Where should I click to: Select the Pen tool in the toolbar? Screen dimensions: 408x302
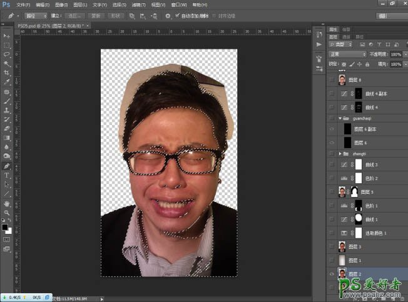point(7,166)
